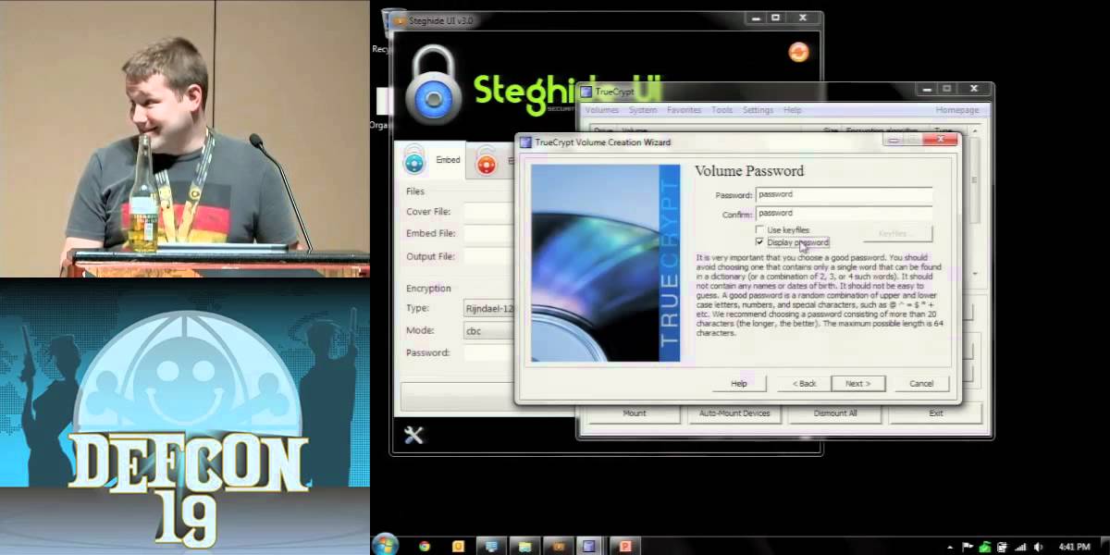Cancel the Volume Creation Wizard
1110x555 pixels.
[921, 383]
